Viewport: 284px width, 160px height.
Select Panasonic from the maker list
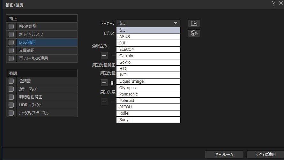(148, 94)
